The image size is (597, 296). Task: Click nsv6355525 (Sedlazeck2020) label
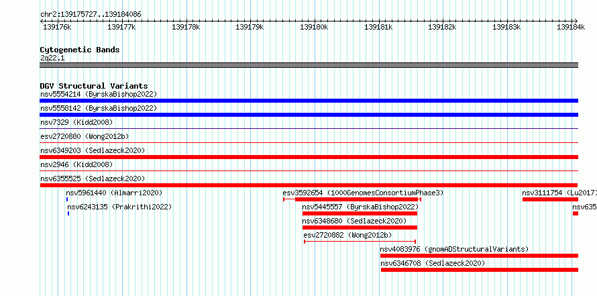coord(93,179)
